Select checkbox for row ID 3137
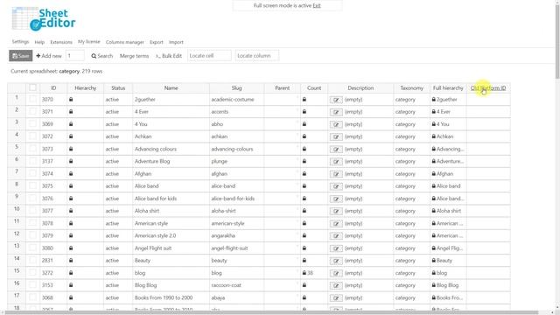 point(32,161)
